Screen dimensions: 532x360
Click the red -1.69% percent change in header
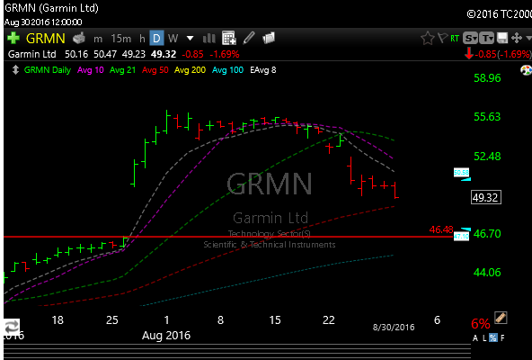pos(225,54)
